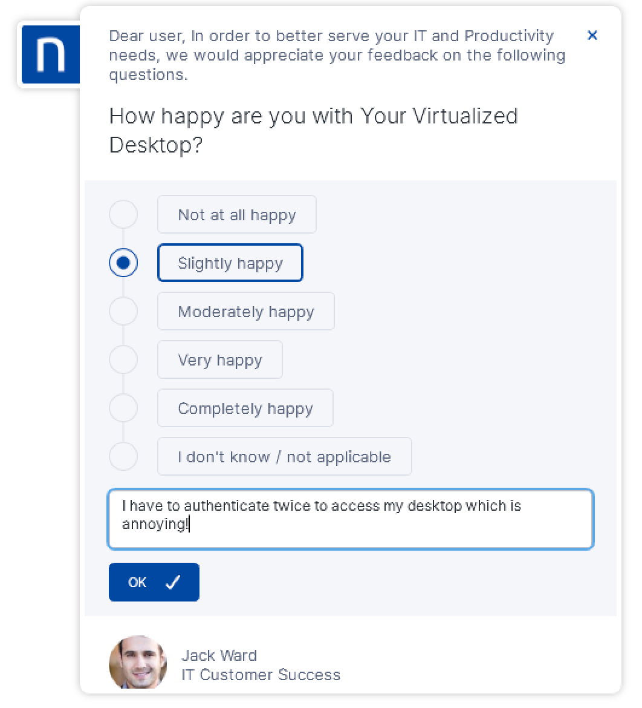Select the radio circle beside Not at all happy
The height and width of the screenshot is (708, 642).
point(123,214)
